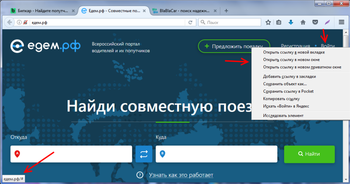This screenshot has width=350, height=184.
Task: Go to home page icon
Action: [303, 22]
